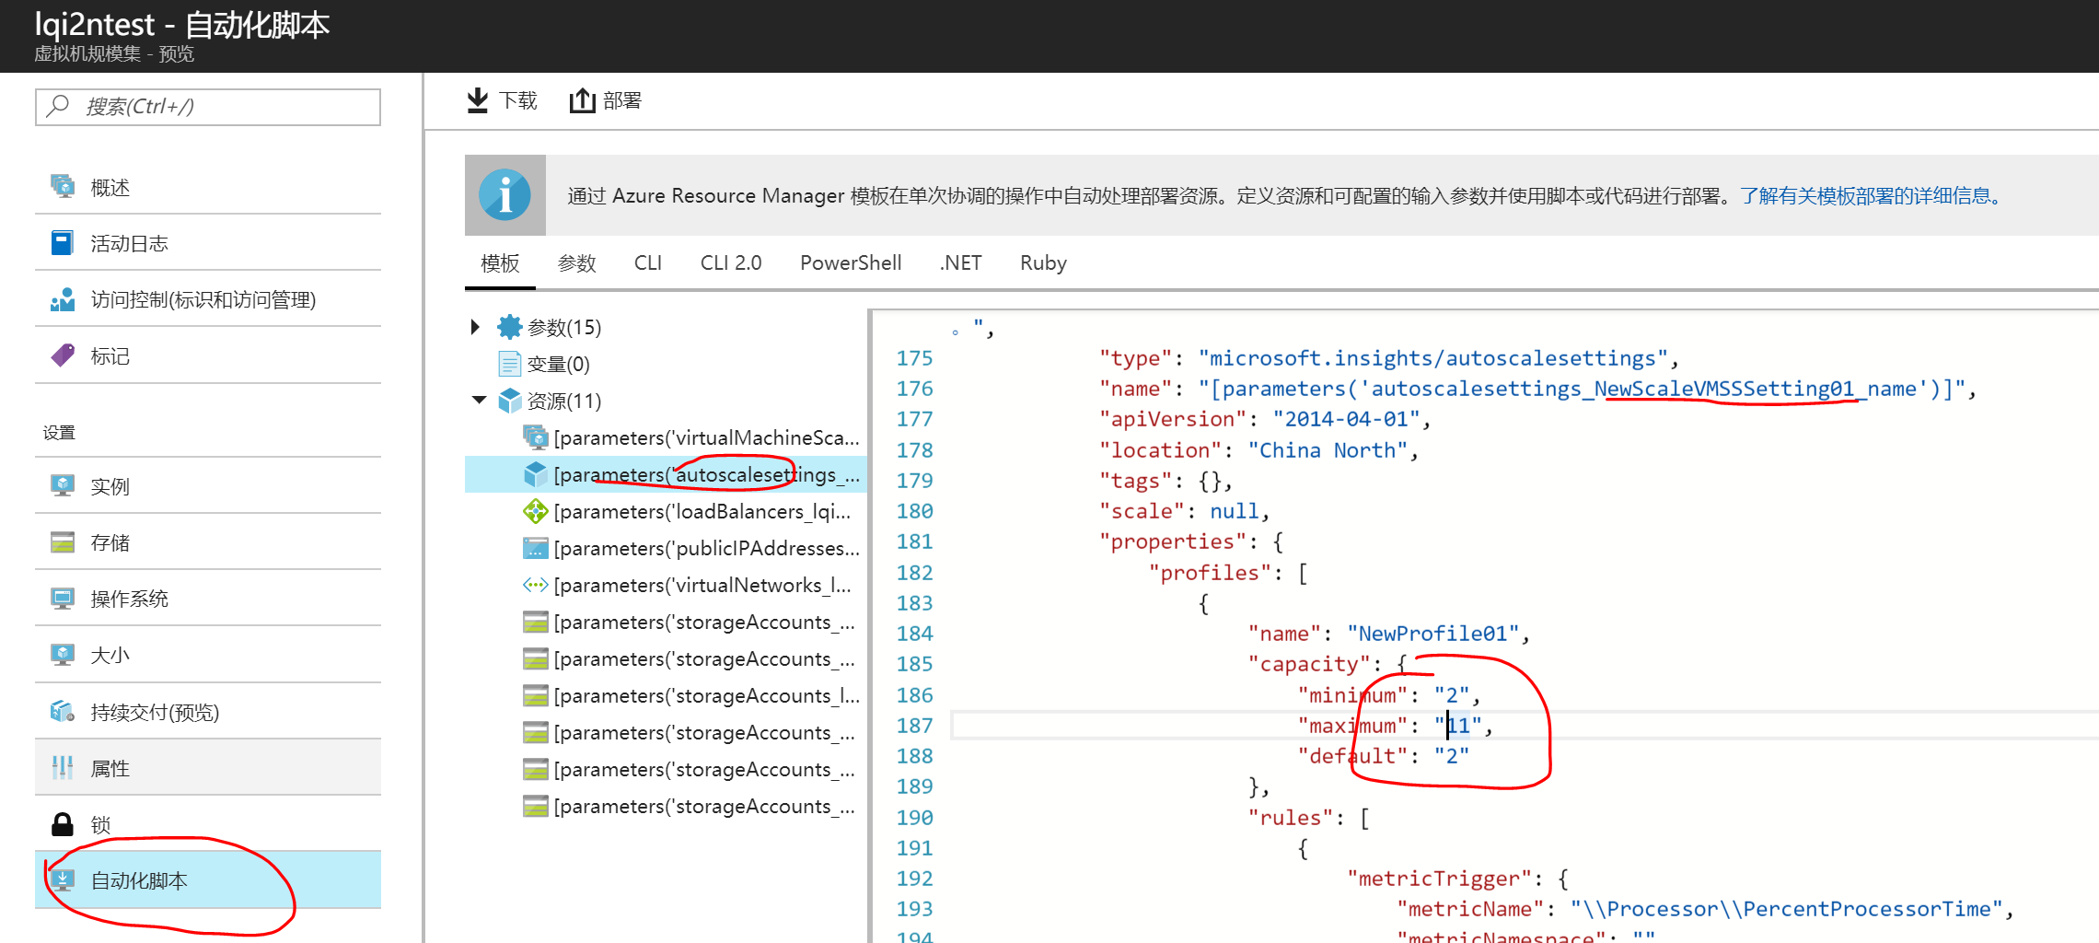Screen dimensions: 2099x943
Task: Click the 标记 tags icon
Action: coord(62,355)
